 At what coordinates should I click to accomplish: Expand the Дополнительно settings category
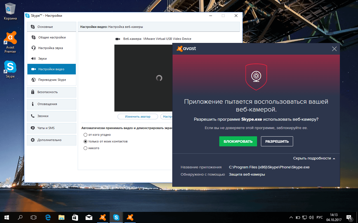coord(51,140)
